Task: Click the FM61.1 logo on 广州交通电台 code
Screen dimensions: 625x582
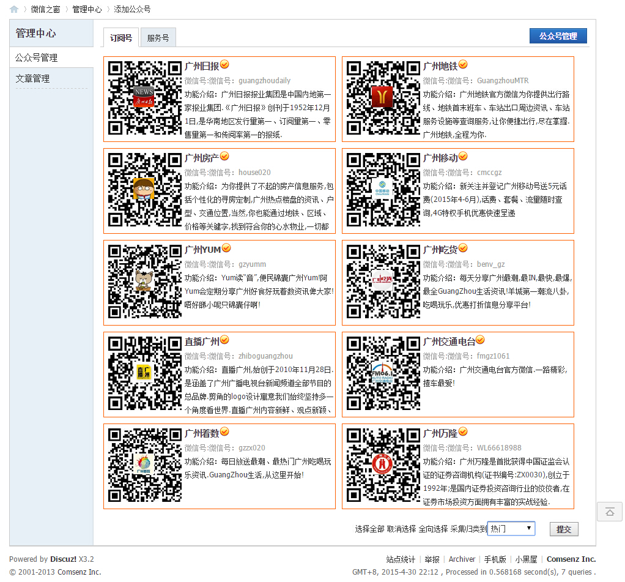Action: 382,373
